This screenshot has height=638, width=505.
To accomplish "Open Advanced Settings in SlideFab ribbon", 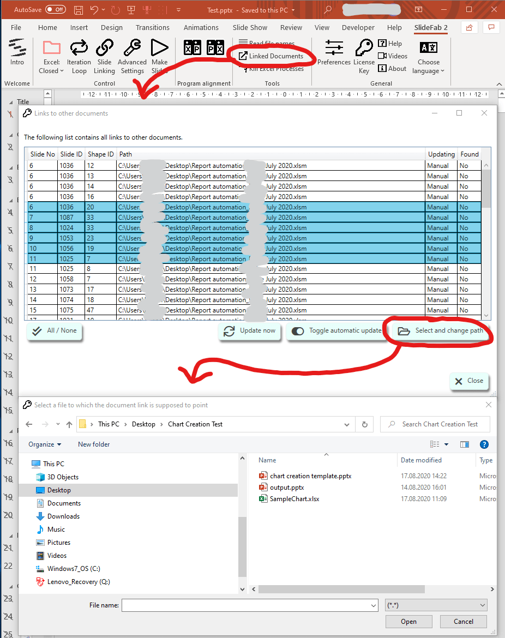I will tap(132, 55).
